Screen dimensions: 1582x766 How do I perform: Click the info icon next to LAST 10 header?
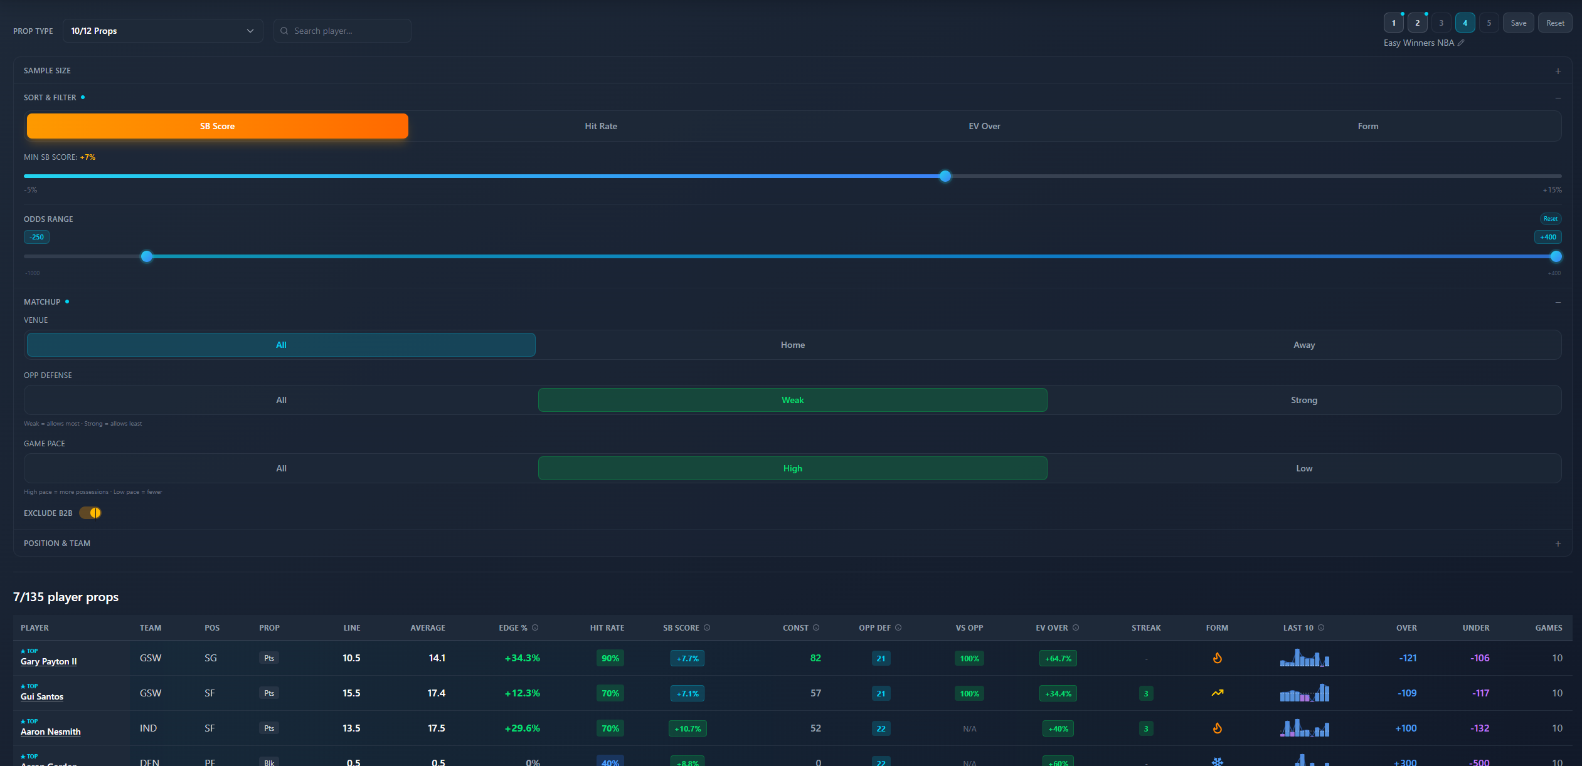pyautogui.click(x=1322, y=627)
